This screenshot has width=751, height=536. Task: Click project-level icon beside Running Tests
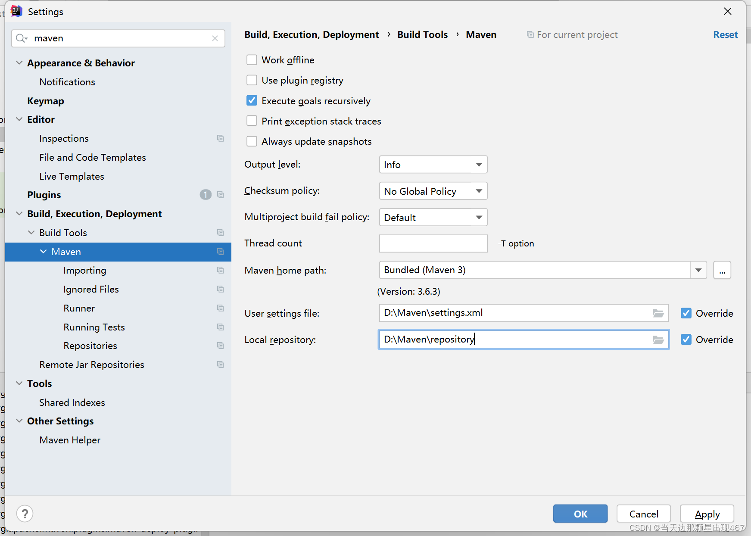coord(221,327)
